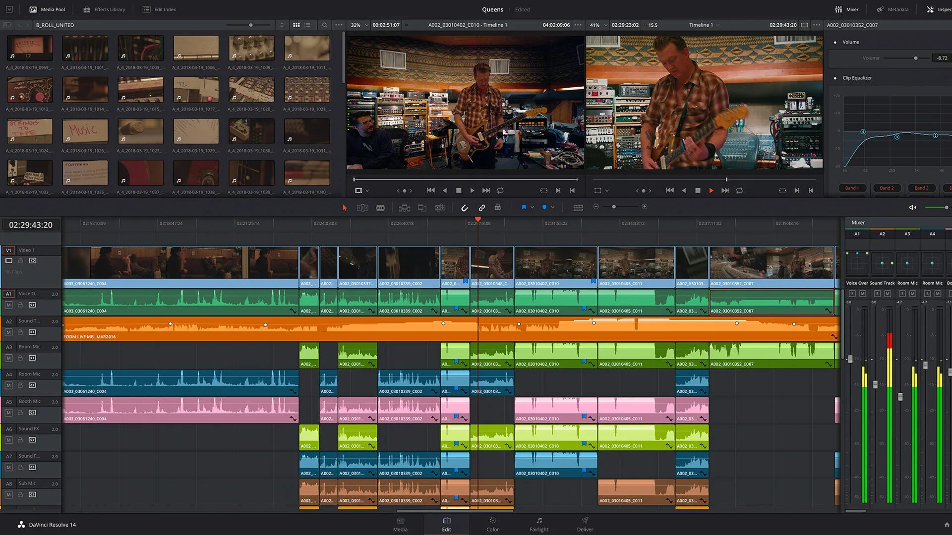Click the Band 2 equalizer button
Screen dimensions: 952x535
coord(887,188)
